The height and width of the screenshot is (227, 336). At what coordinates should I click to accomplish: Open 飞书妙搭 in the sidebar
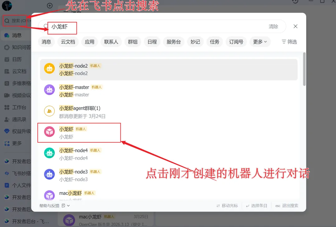click(17, 173)
